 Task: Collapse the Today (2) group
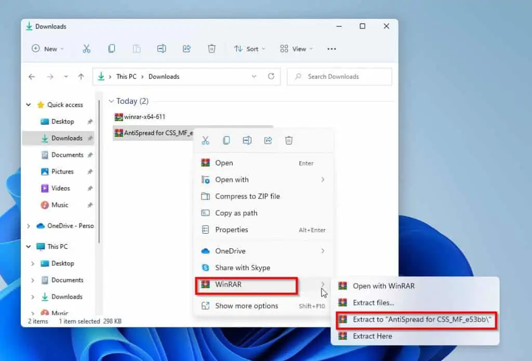(111, 101)
